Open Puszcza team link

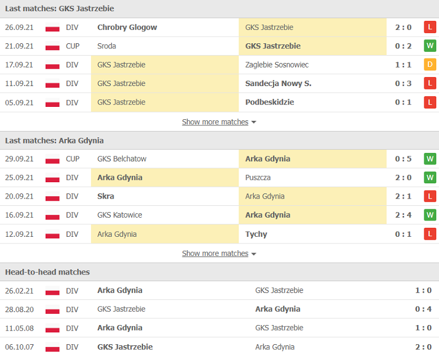258,178
